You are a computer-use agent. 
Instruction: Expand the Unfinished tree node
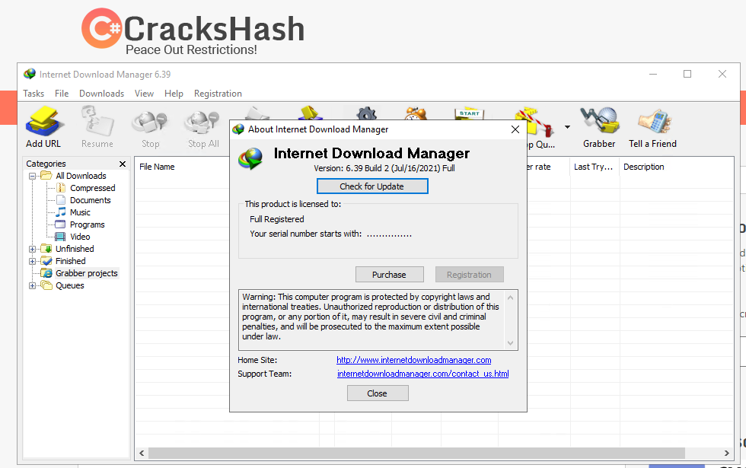coord(32,250)
